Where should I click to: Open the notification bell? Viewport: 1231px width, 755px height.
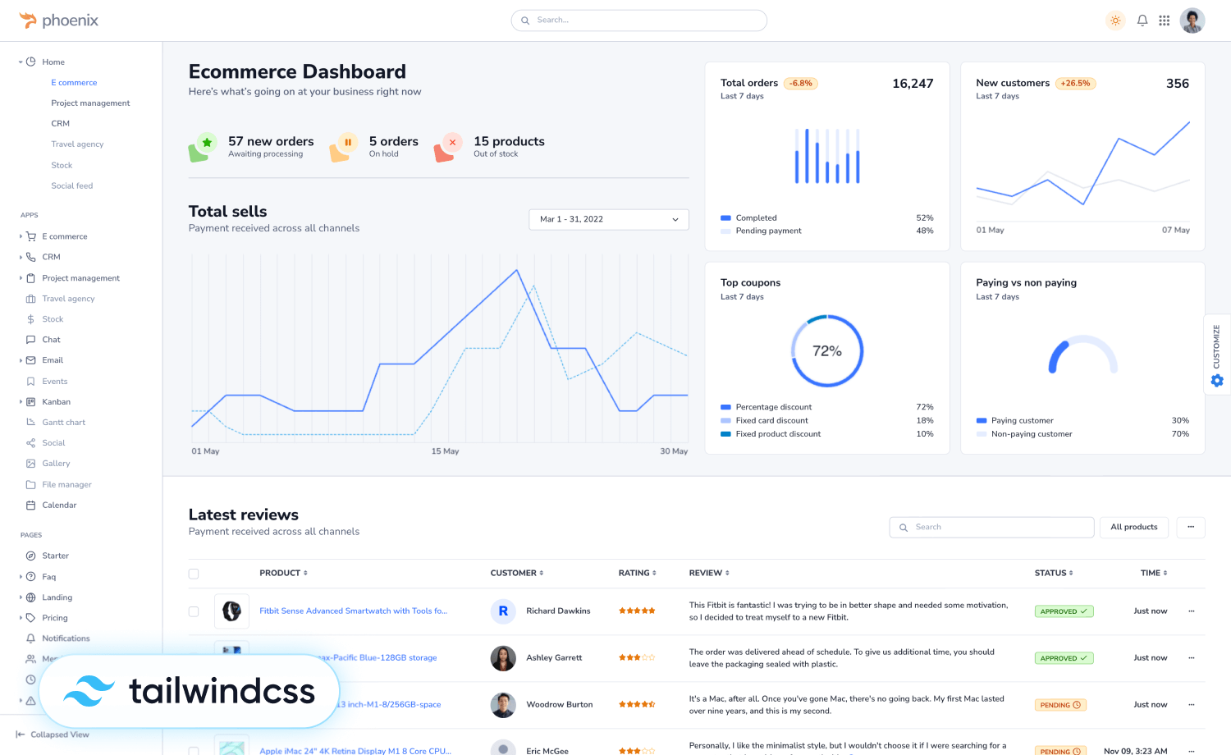1142,20
